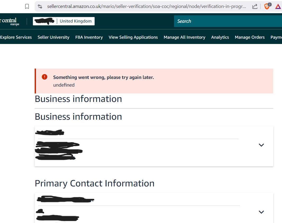Click the Search input field
Image resolution: width=282 pixels, height=223 pixels.
(228, 21)
